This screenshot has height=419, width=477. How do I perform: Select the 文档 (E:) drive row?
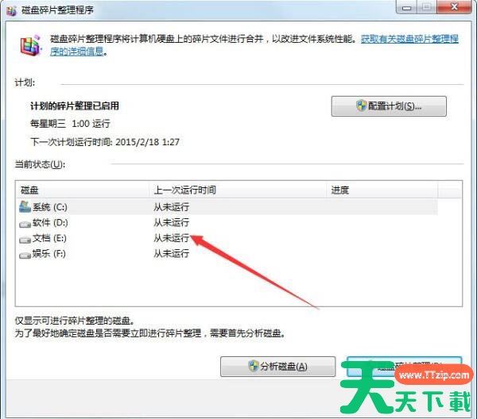pyautogui.click(x=228, y=238)
